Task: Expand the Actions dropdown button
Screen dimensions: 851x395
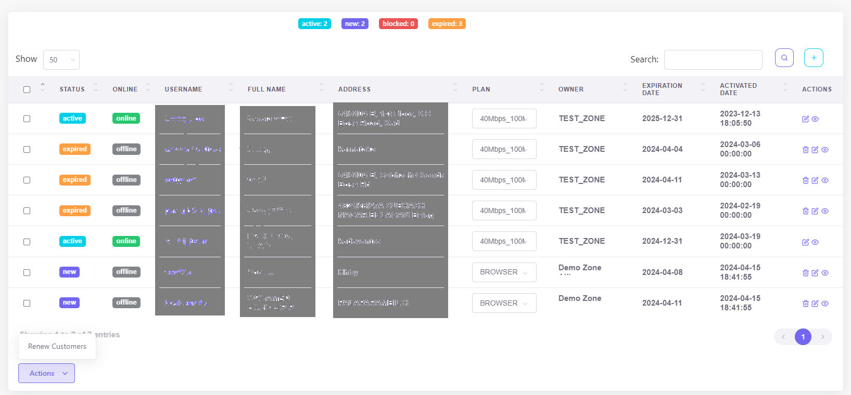Action: pos(47,373)
